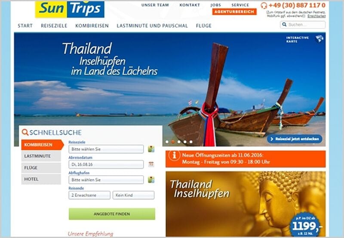This screenshot has width=344, height=238.
Task: Open the calendar icon next to Abreisedatum
Action: (151, 164)
